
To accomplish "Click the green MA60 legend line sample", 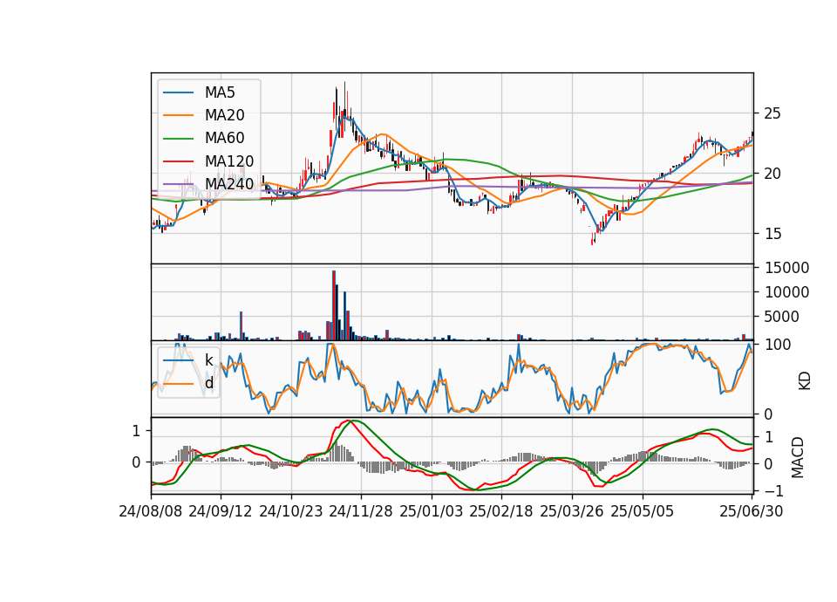I will (178, 139).
